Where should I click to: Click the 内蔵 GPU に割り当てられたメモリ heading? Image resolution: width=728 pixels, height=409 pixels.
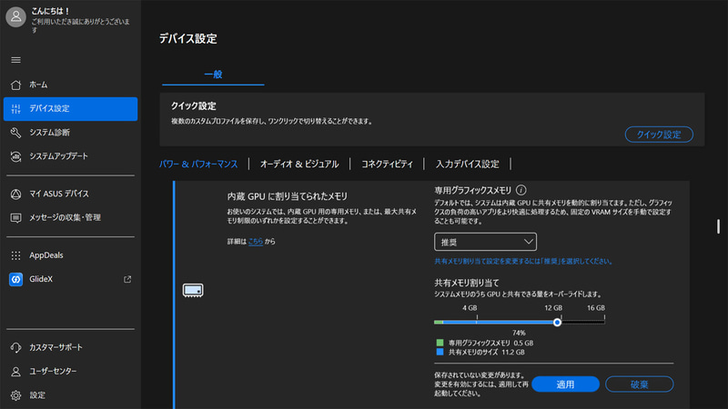click(x=288, y=196)
